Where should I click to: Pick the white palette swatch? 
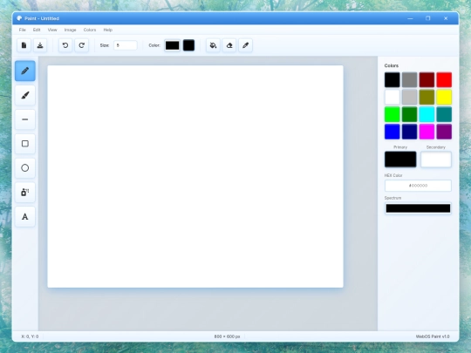392,97
